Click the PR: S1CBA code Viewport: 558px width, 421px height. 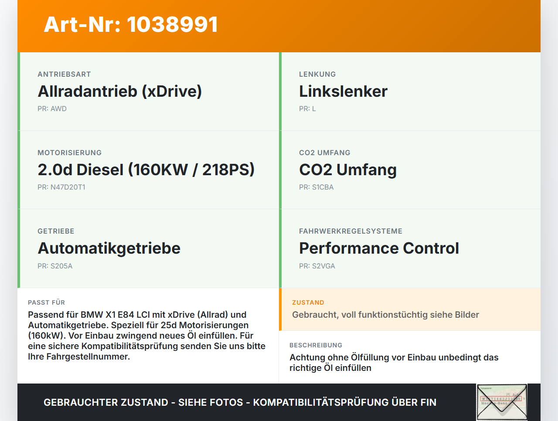click(x=316, y=187)
